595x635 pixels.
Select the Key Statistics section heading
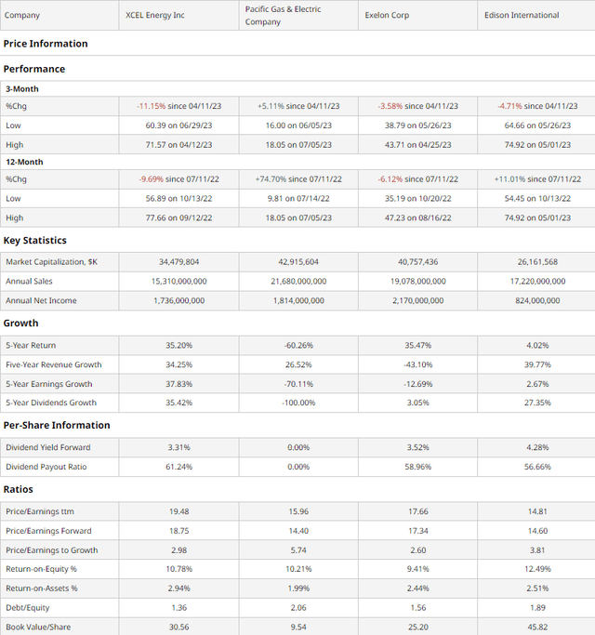click(x=34, y=241)
